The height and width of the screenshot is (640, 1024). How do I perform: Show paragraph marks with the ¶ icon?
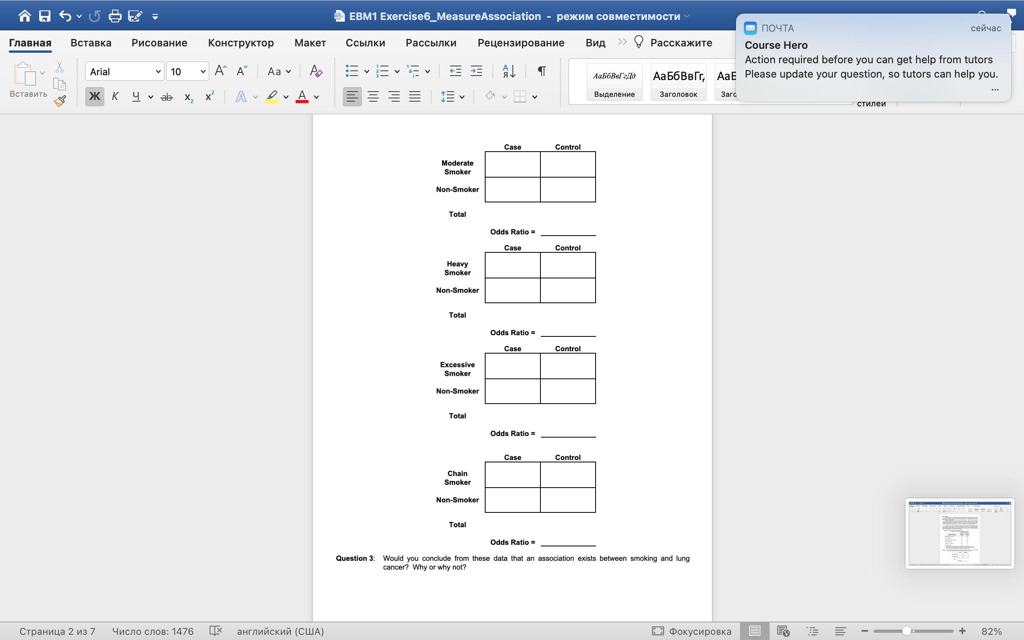[x=541, y=71]
